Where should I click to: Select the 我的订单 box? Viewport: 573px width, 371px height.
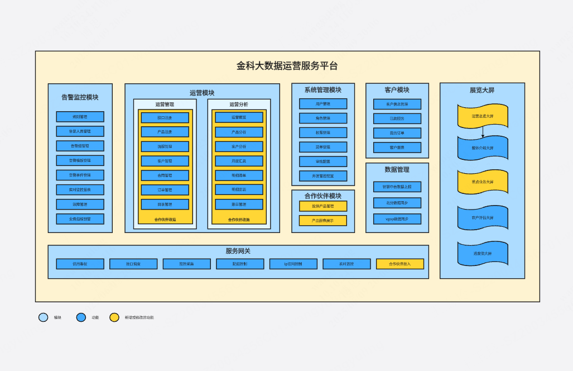[397, 133]
